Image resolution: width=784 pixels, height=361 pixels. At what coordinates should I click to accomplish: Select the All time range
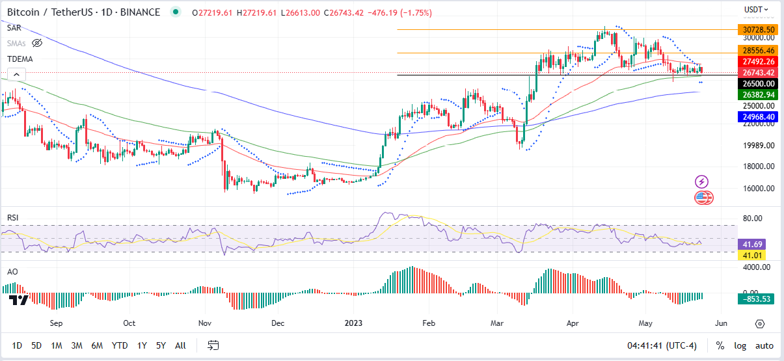click(x=180, y=345)
